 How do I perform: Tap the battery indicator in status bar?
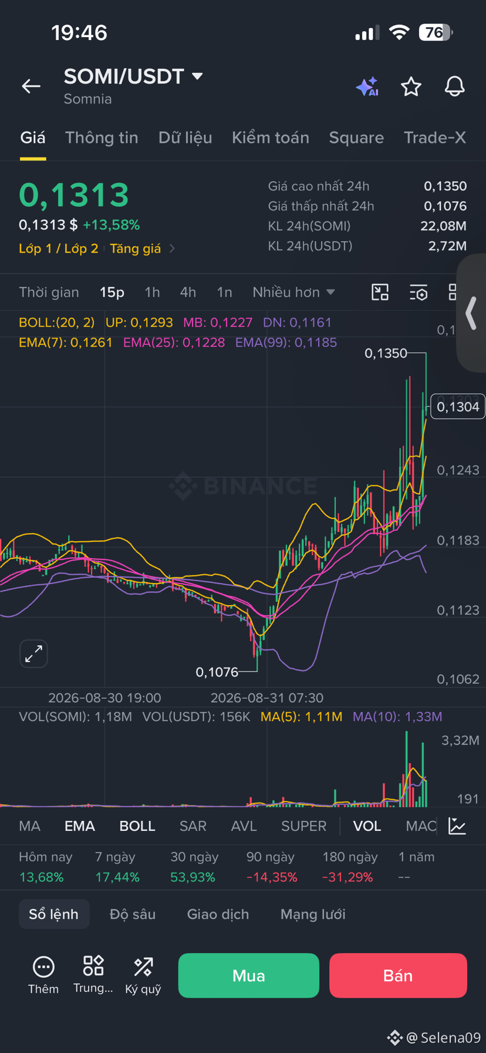click(435, 32)
